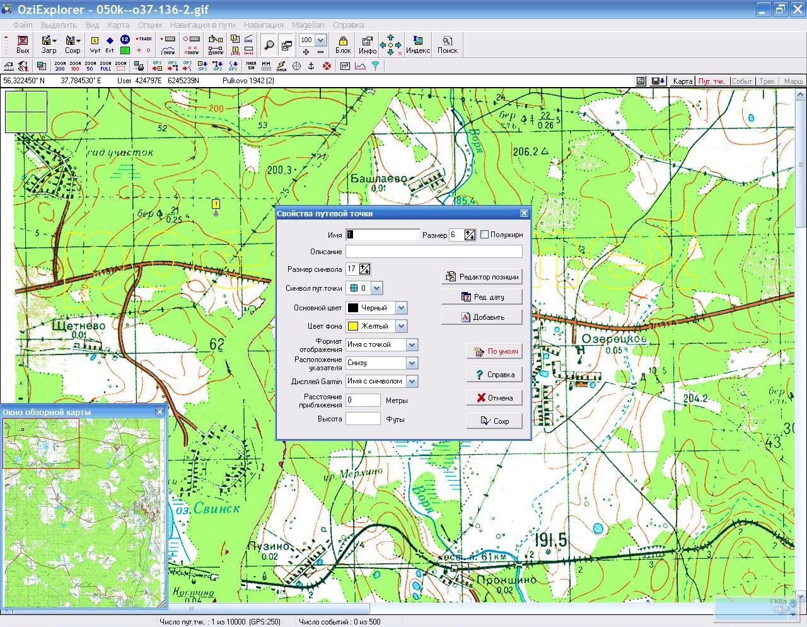Image resolution: width=807 pixels, height=627 pixels.
Task: Click the Отмена cancel button
Action: coord(494,397)
